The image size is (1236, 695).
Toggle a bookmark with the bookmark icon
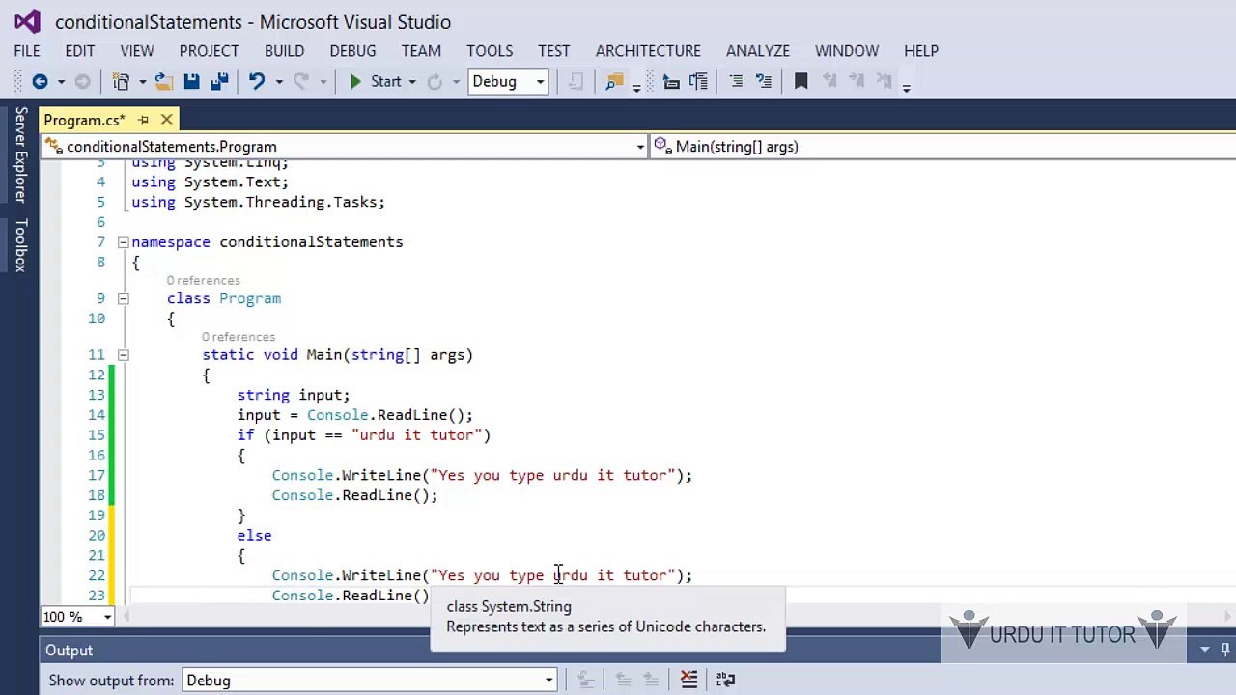pyautogui.click(x=801, y=82)
